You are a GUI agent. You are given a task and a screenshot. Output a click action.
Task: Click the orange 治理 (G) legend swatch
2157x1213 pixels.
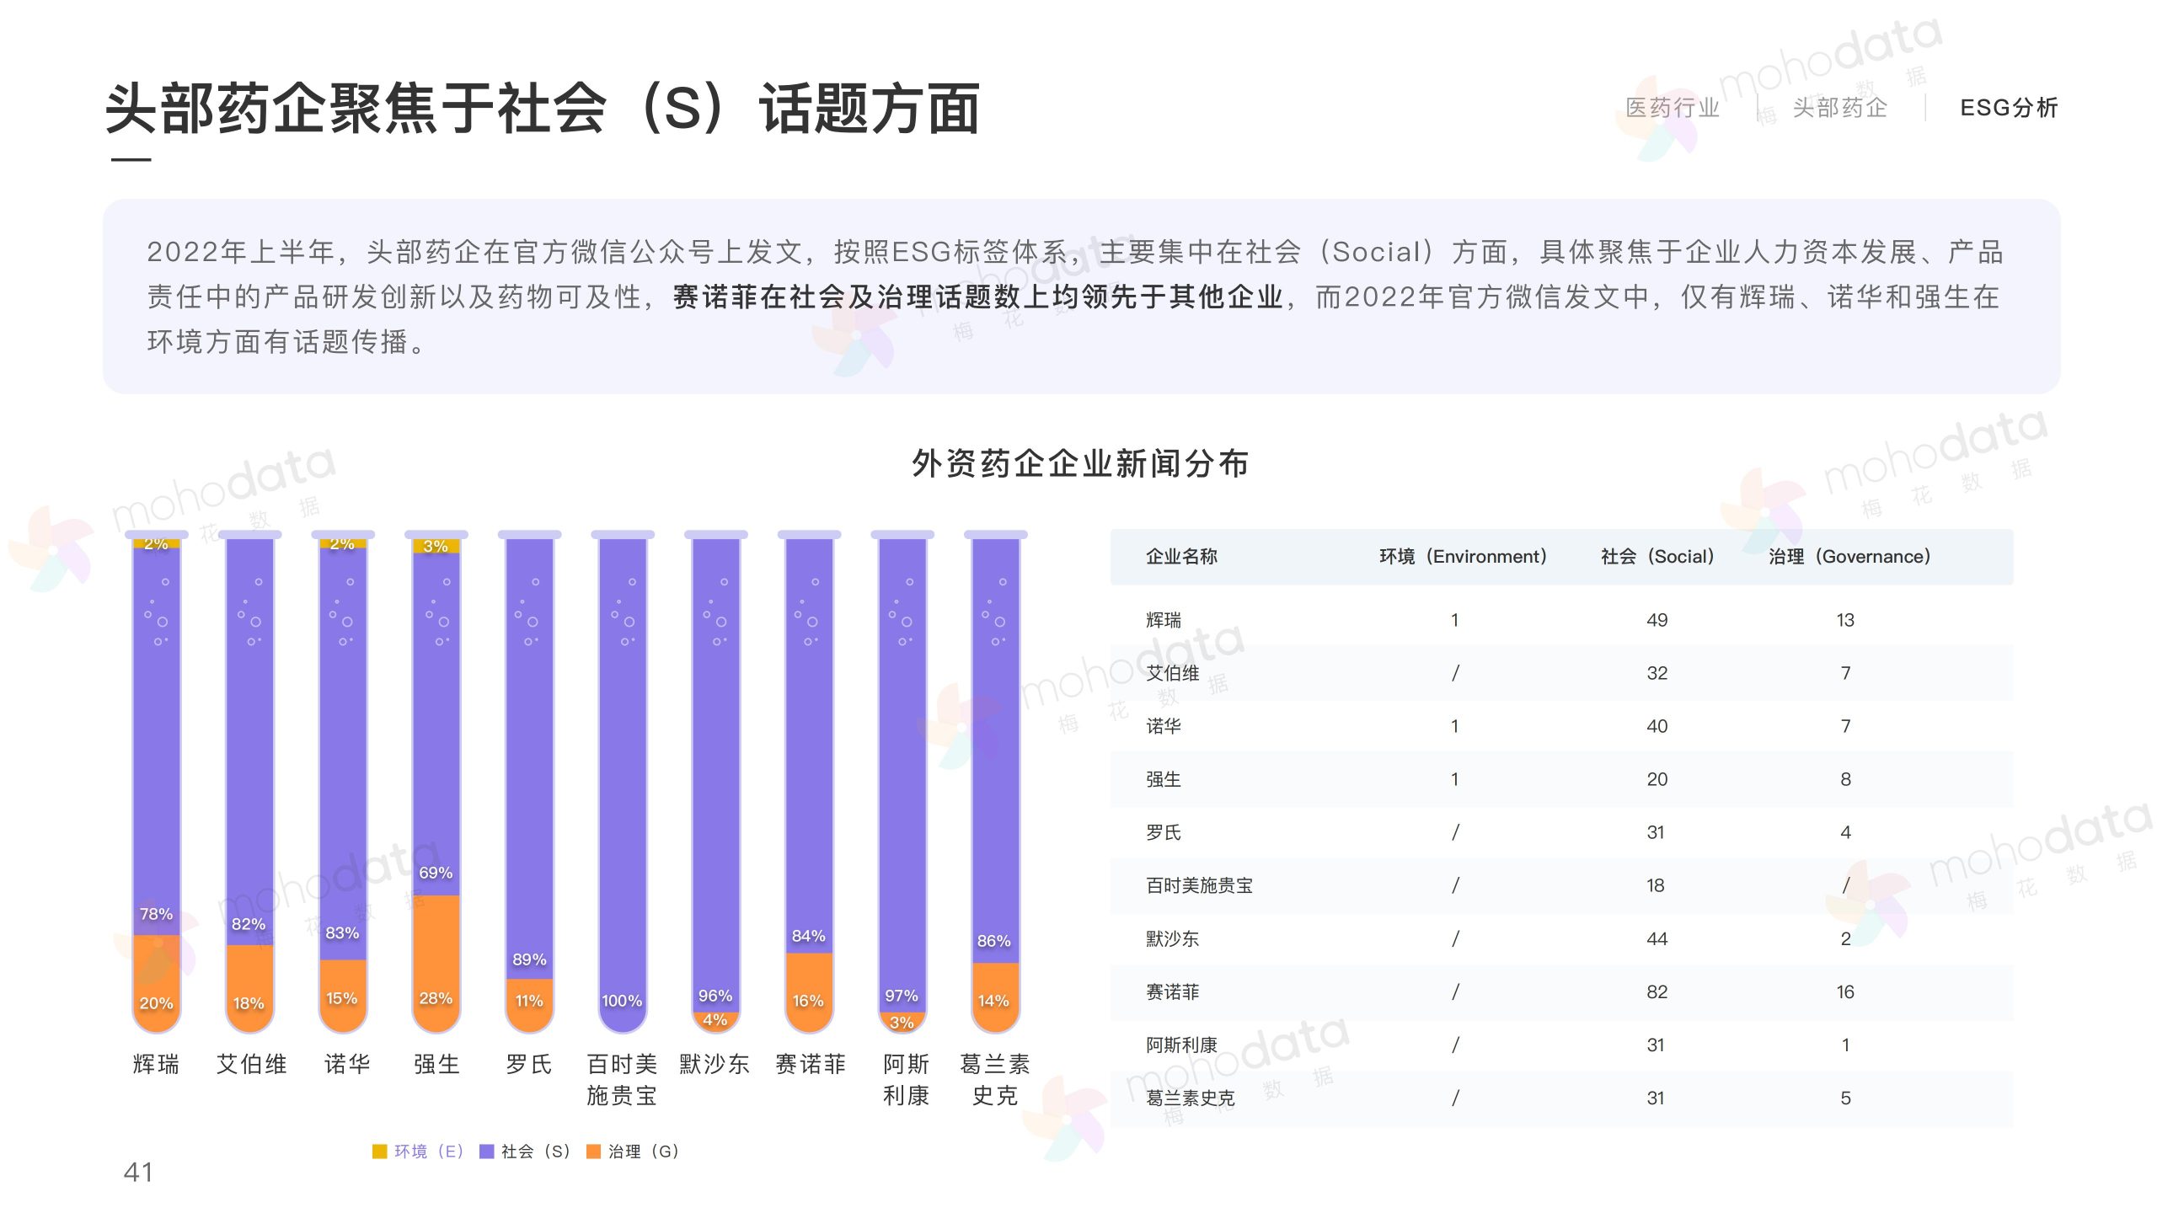pos(593,1152)
